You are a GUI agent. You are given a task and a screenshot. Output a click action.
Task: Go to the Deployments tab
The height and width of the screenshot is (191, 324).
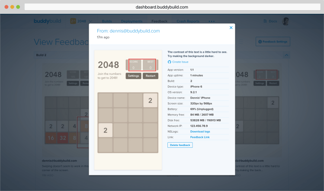coord(132,21)
